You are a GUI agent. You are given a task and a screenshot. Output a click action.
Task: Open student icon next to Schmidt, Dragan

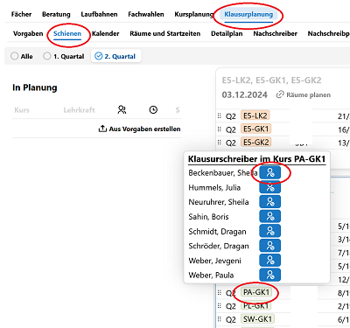tap(269, 231)
